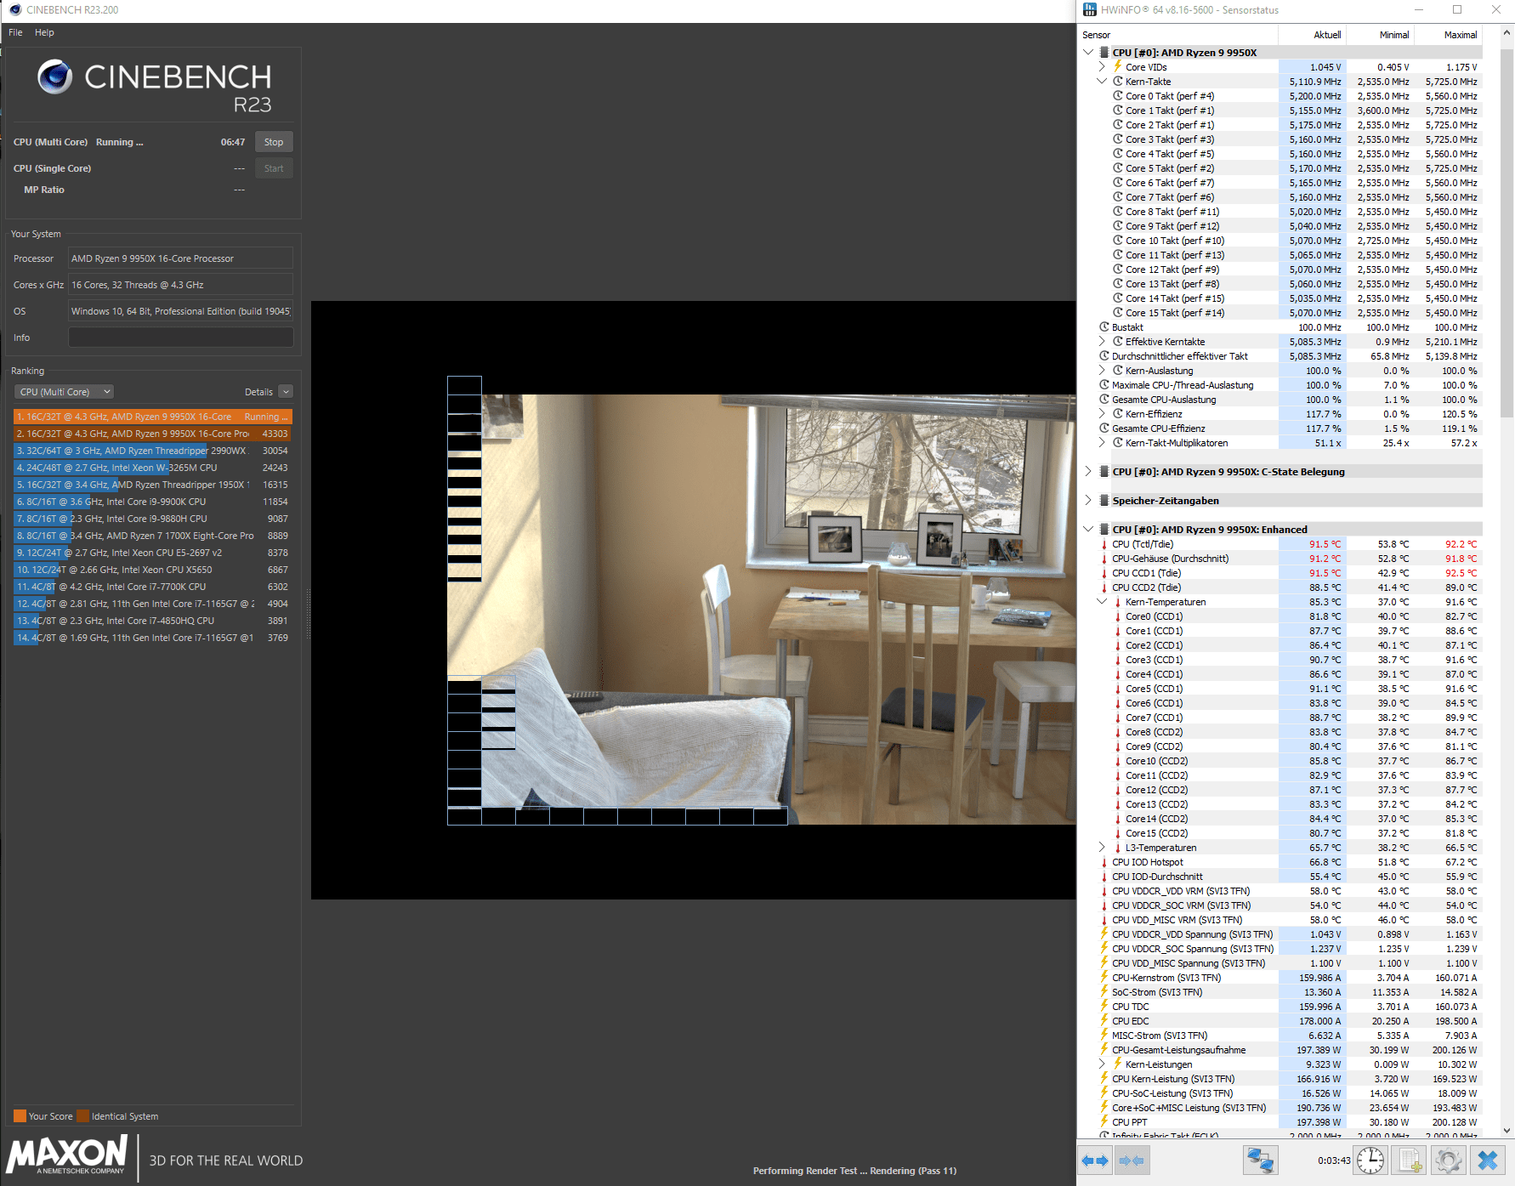Click the thermometer icon beside CPU IOD Hotspot
Viewport: 1515px width, 1186px height.
[x=1104, y=862]
